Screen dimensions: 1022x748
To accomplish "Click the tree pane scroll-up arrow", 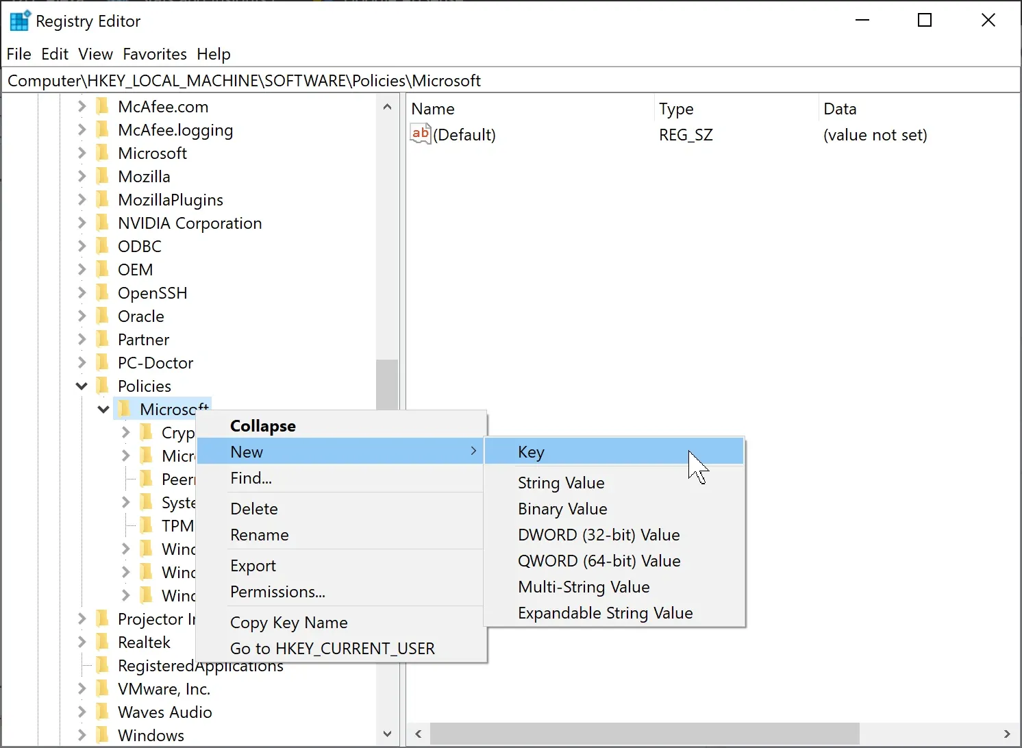I will click(387, 107).
